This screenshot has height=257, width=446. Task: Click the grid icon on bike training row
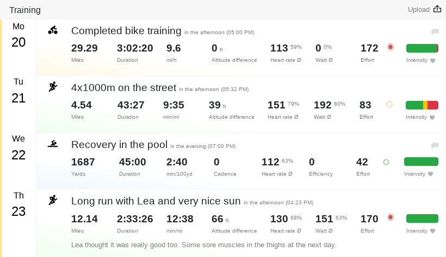[x=435, y=32]
